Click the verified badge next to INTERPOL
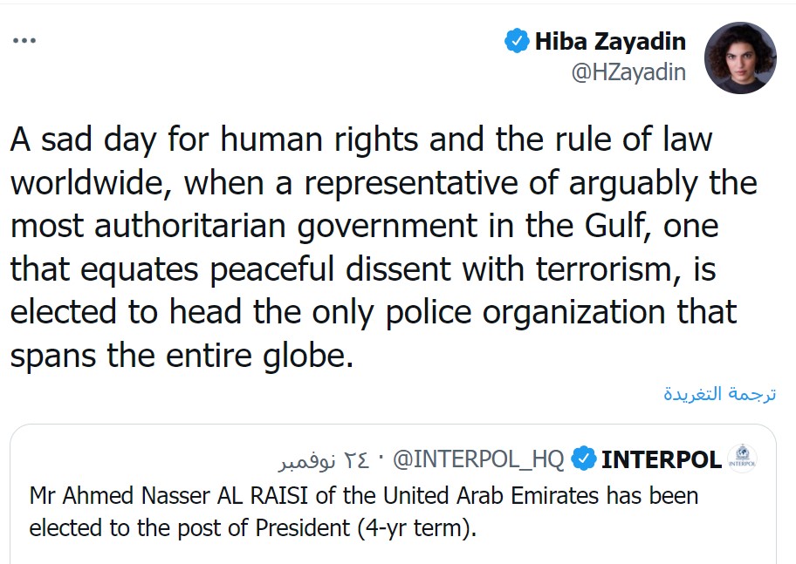The height and width of the screenshot is (564, 796). (x=583, y=459)
